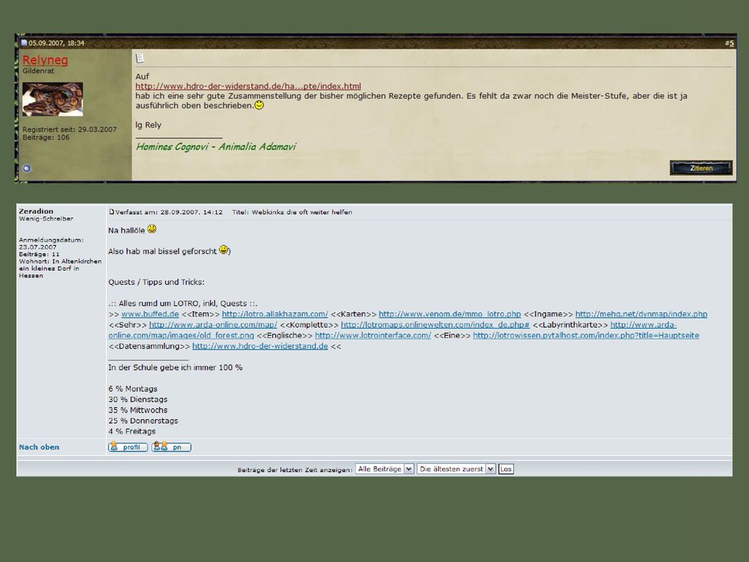This screenshot has width=749, height=562.
Task: Click the post document icon in Relyneg's post
Action: [140, 59]
